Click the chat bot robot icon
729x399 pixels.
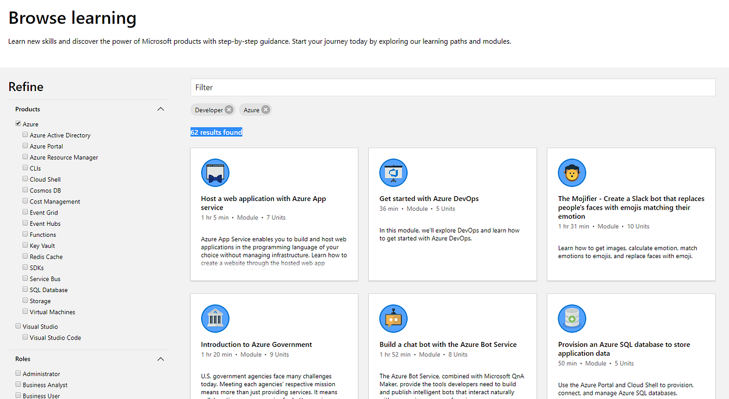click(393, 318)
